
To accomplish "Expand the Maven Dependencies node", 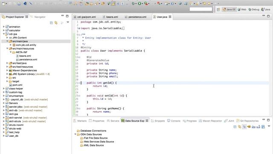I will 7,71.
